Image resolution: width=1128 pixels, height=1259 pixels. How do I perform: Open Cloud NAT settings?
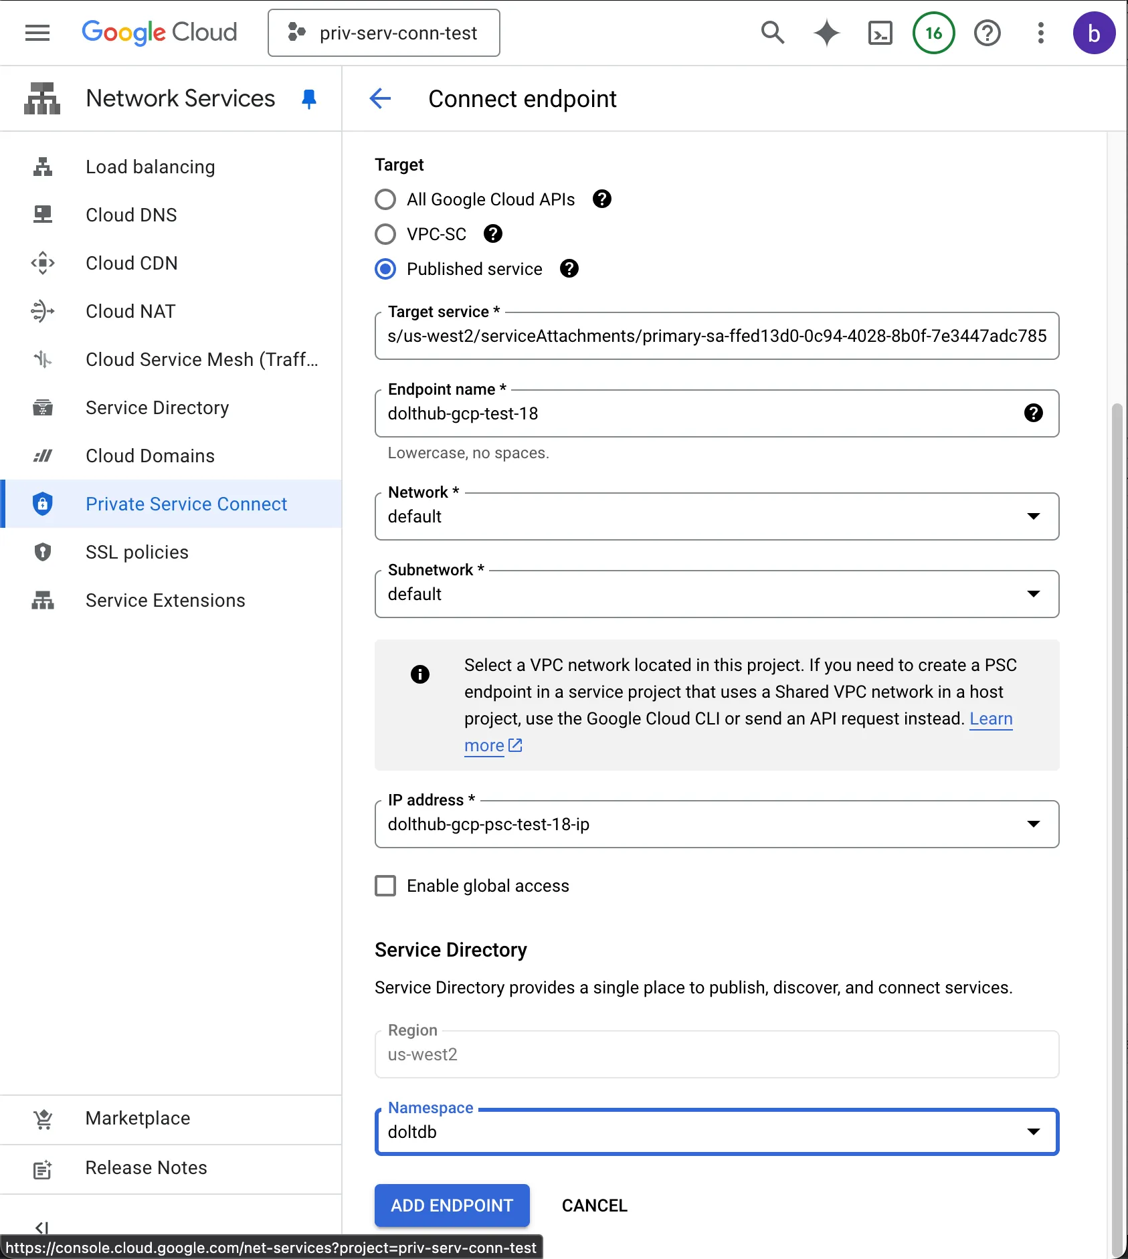pos(131,311)
